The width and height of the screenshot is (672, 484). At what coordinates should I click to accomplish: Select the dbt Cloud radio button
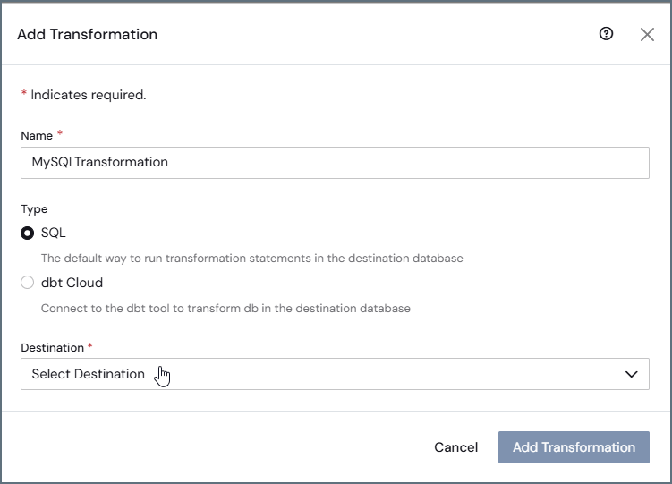tap(28, 283)
